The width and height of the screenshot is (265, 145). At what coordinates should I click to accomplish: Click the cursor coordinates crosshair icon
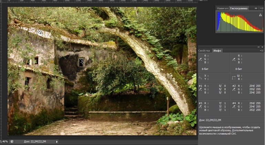tap(200, 77)
